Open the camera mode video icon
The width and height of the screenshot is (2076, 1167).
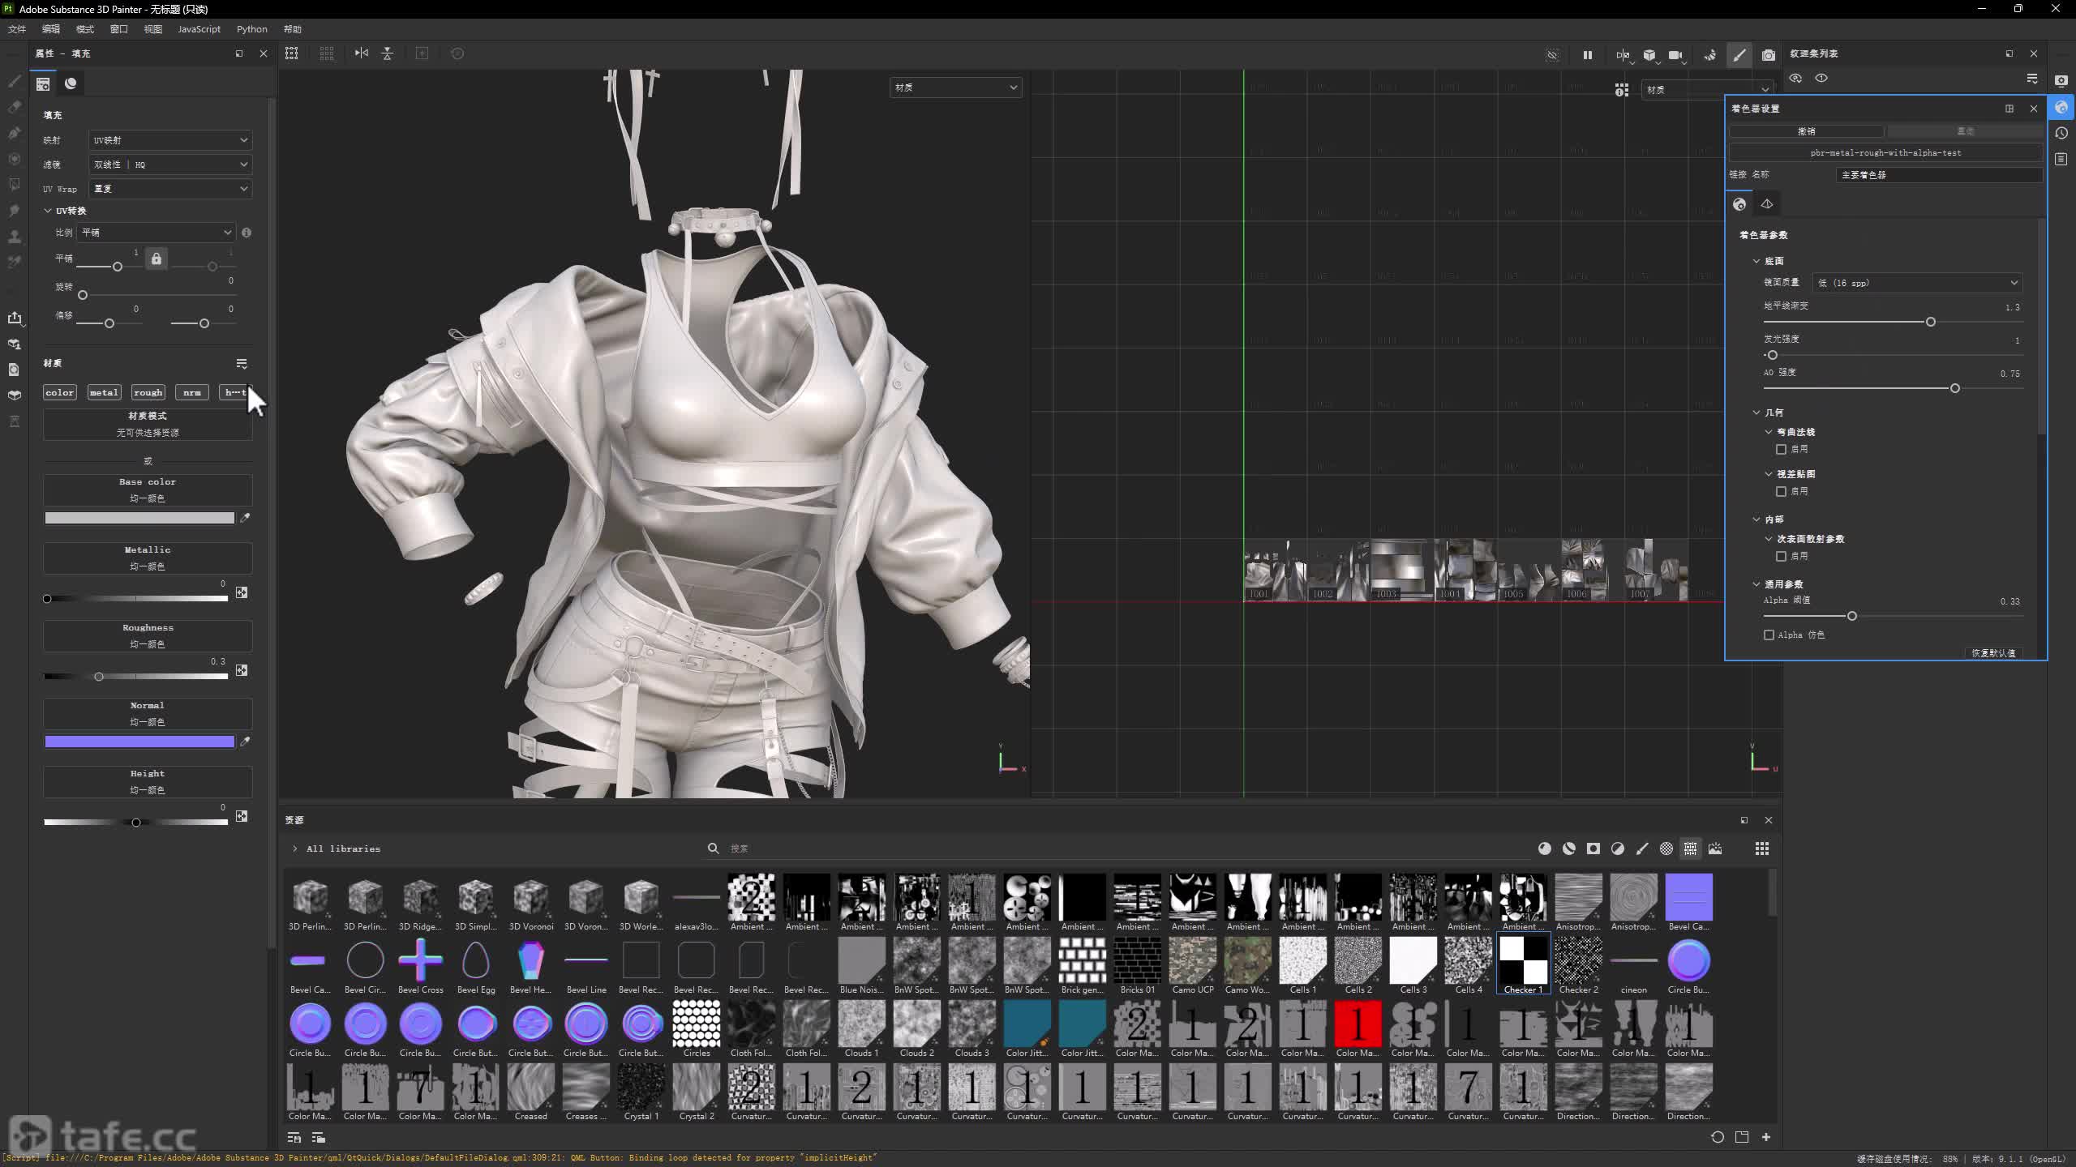[x=1675, y=55]
